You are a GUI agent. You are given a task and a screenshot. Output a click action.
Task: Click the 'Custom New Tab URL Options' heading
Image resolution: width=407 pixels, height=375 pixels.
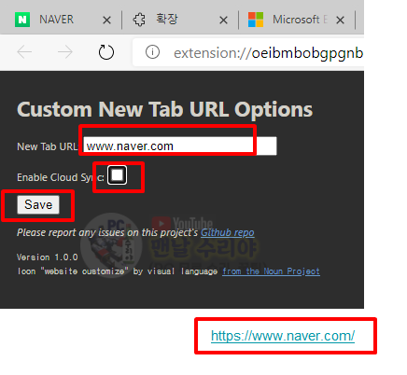[164, 109]
